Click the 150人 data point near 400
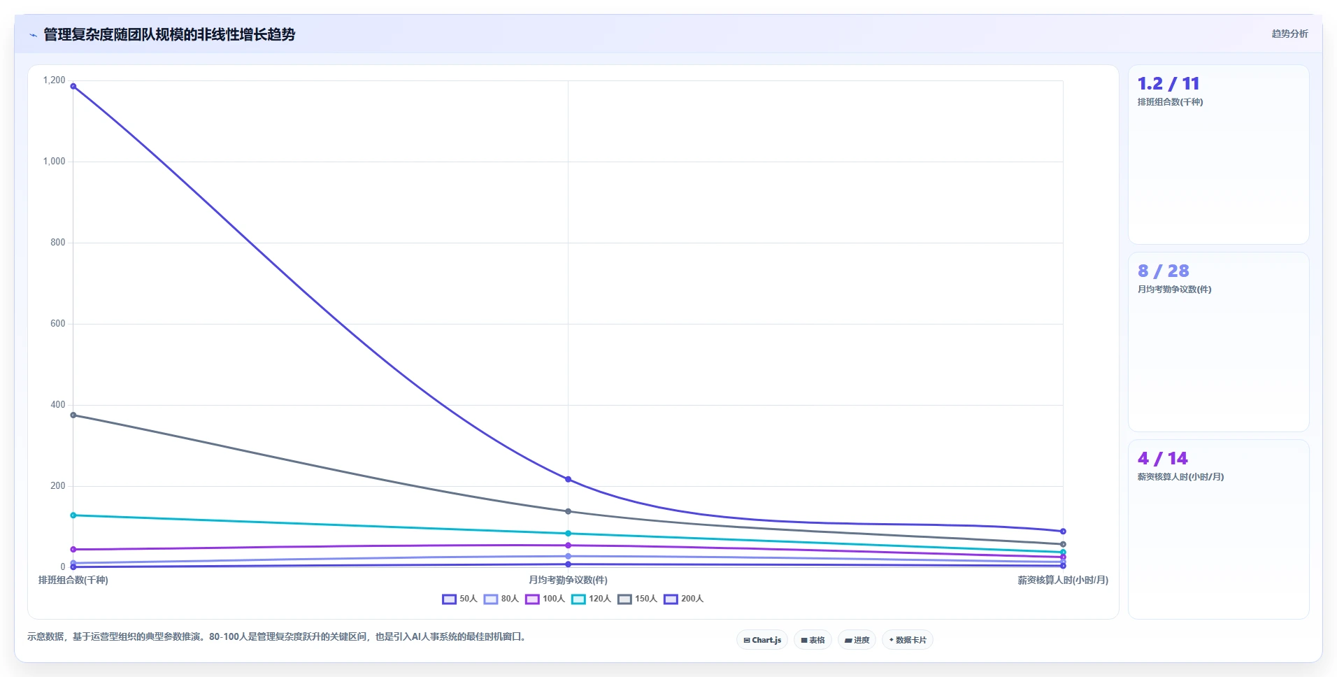1337x677 pixels. (73, 415)
